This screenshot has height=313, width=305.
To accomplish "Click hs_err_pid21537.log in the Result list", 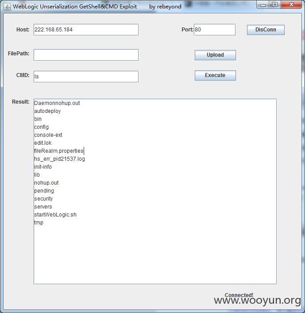I will 59,159.
